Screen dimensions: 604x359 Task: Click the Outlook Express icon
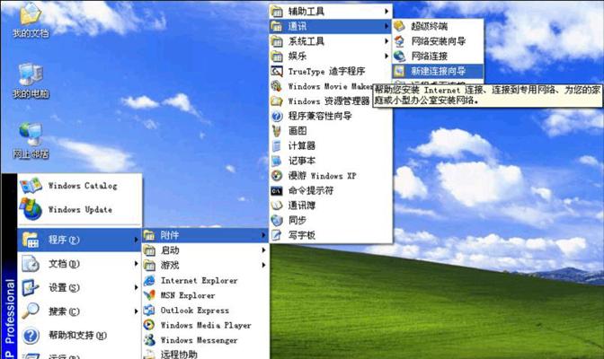(x=149, y=311)
